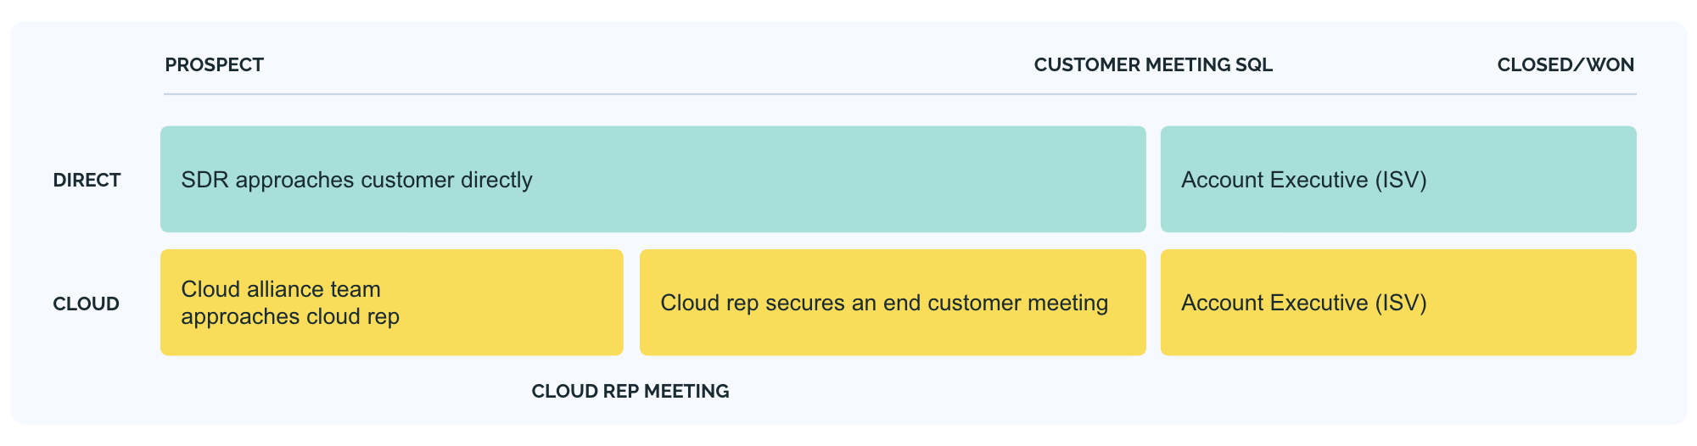Click the horizontal divider line under stage headers
This screenshot has width=1697, height=446.
899,94
